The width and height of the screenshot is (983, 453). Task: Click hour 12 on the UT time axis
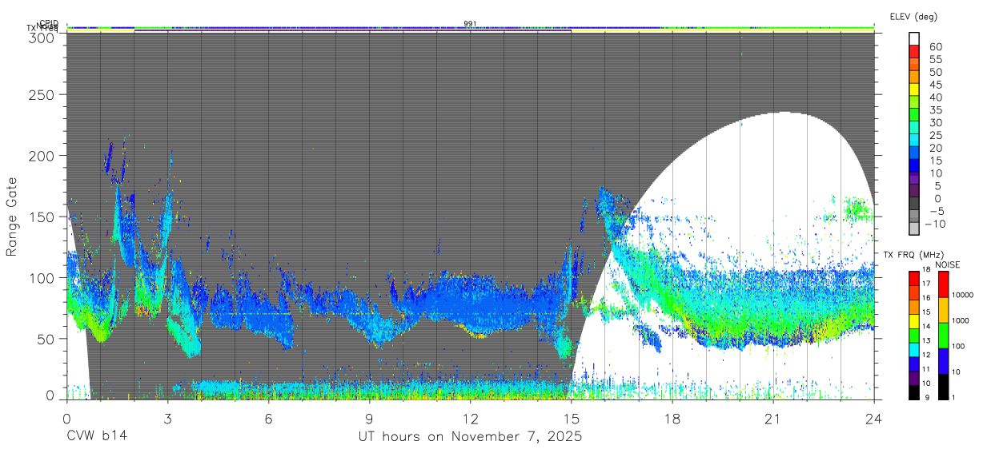pos(470,418)
